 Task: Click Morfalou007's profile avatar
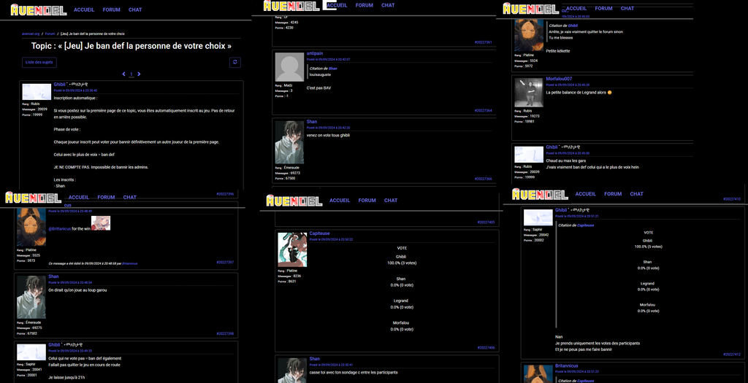point(529,93)
